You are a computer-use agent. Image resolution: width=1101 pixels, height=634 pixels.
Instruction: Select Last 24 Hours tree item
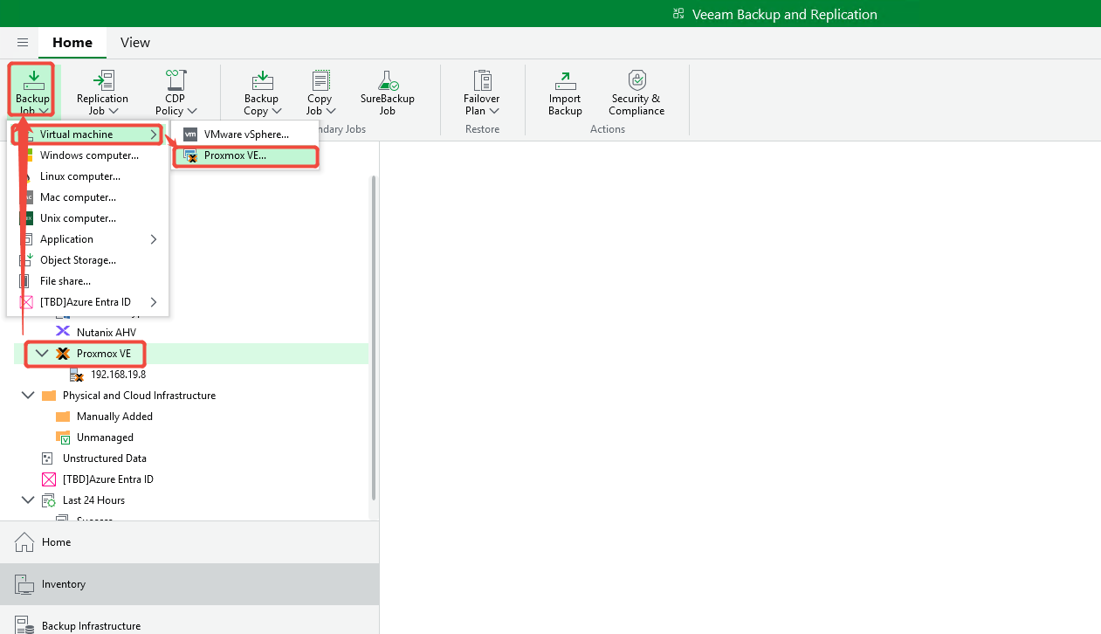click(93, 500)
